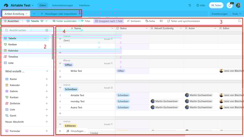Screen dimensions: 244x137
Task: Open Name column header menu
Action: (x=112, y=28)
